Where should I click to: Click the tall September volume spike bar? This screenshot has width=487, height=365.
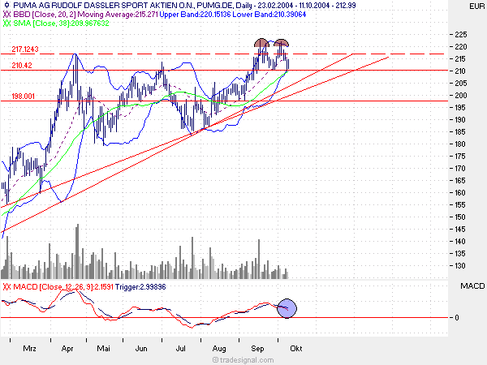tap(259, 259)
